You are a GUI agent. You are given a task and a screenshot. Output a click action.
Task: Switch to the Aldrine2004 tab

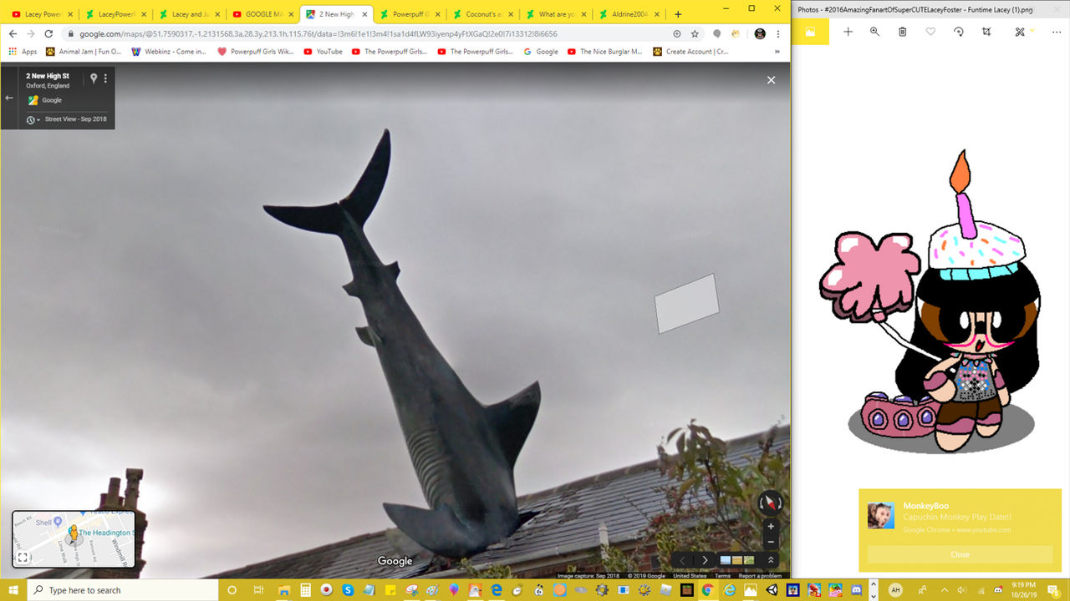pos(629,14)
